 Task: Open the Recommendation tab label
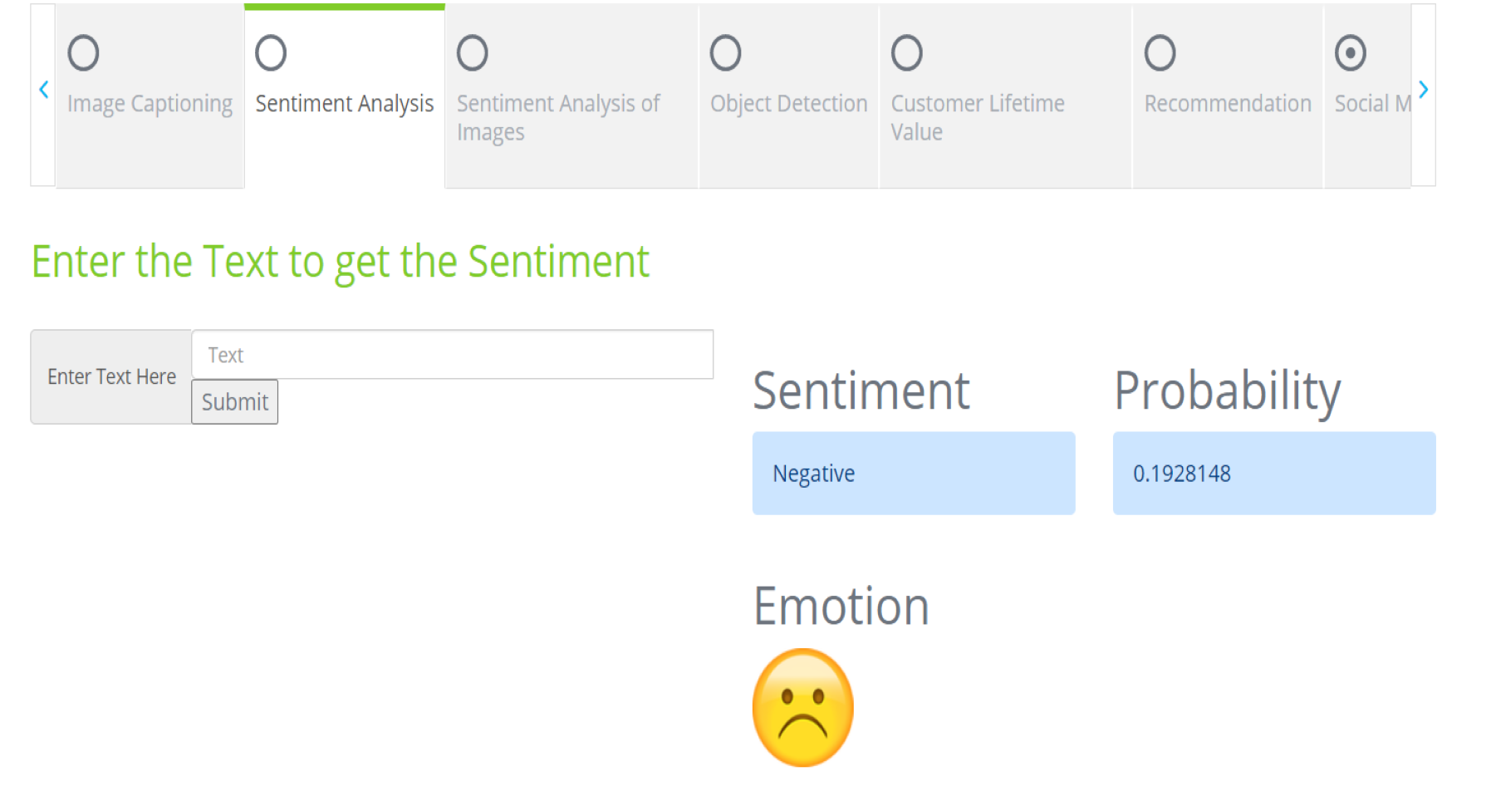click(1228, 104)
